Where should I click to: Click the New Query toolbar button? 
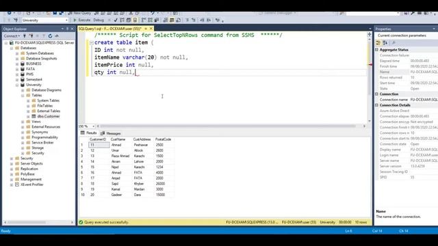click(80, 13)
